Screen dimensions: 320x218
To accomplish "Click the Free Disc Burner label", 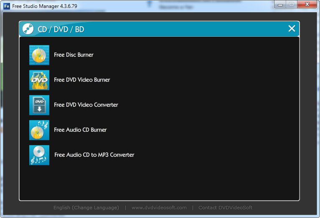I will (74, 55).
